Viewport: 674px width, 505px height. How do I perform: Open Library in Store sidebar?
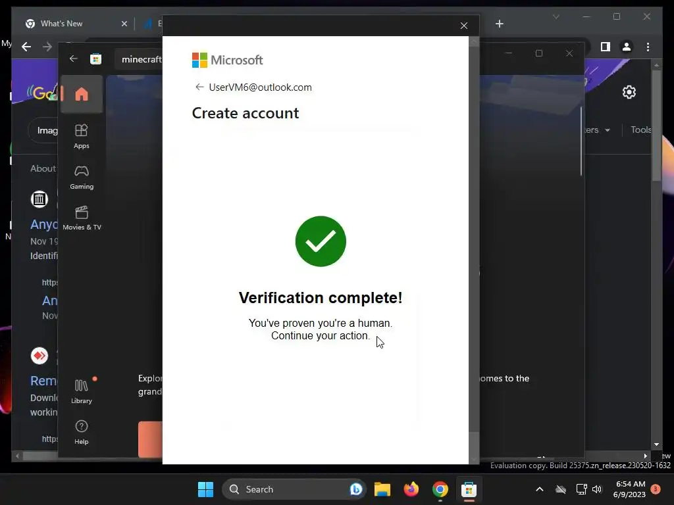tap(81, 392)
